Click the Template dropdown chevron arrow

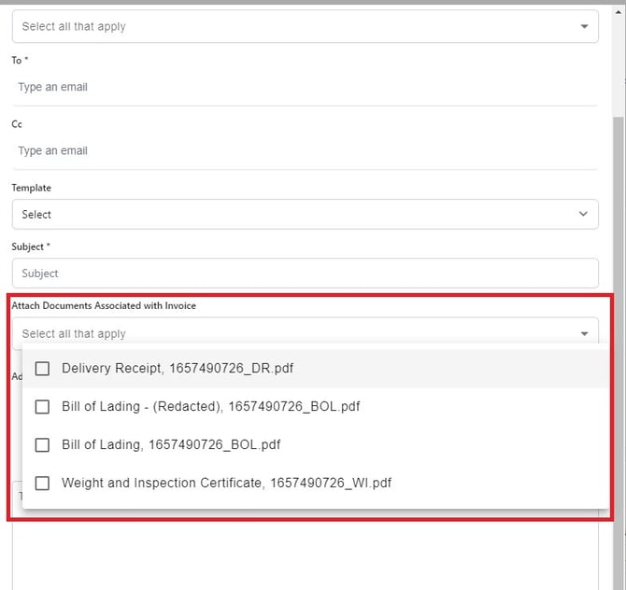pos(583,214)
